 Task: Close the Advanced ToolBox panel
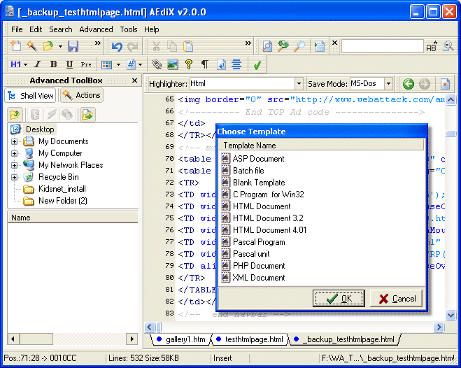[134, 80]
